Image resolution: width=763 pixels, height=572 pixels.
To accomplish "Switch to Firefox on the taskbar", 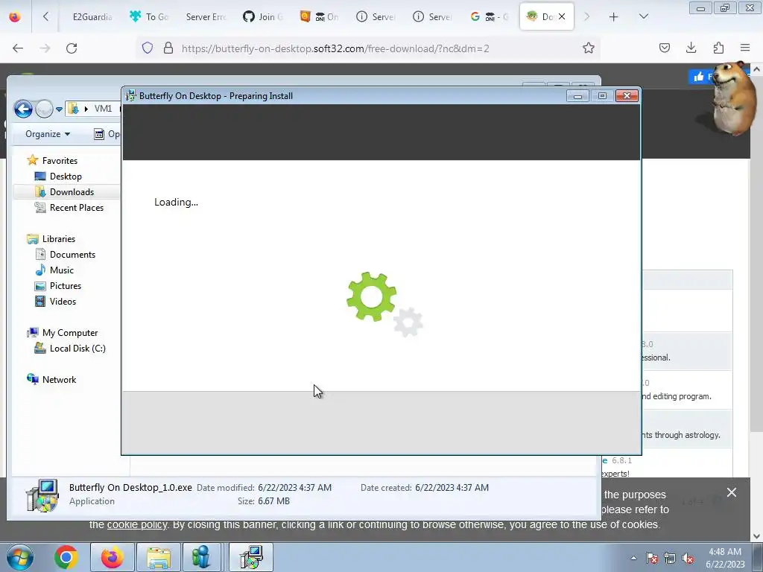I will click(112, 557).
